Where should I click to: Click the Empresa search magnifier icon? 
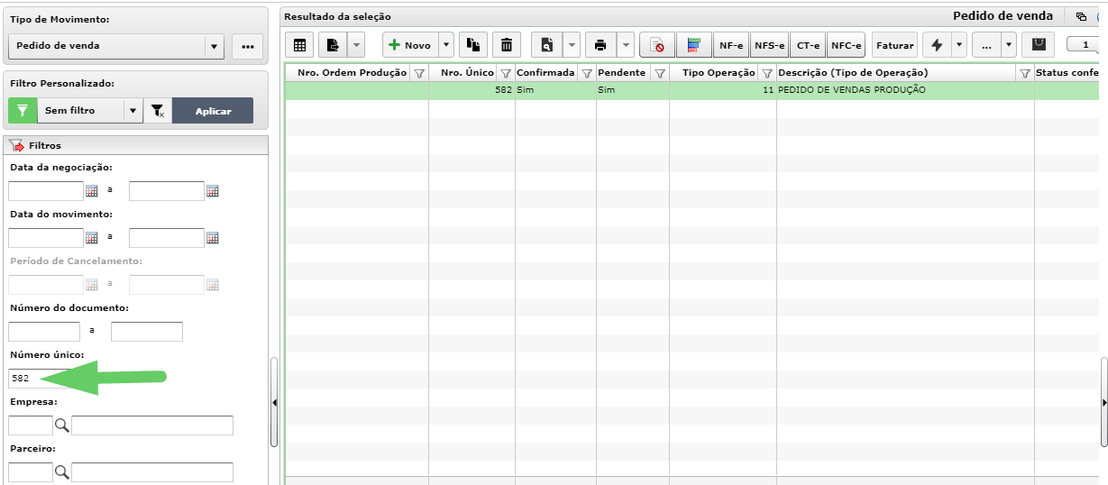click(x=62, y=425)
